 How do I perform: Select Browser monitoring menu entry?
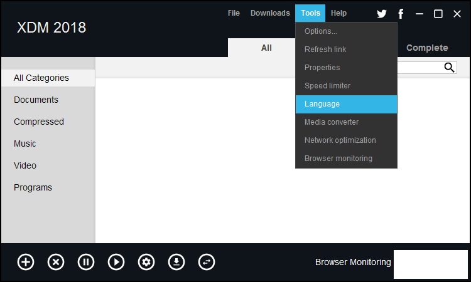click(x=346, y=159)
